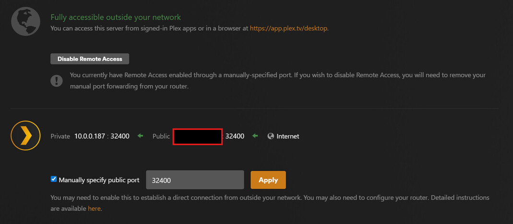This screenshot has width=513, height=224.
Task: Click the exclamation warning icon
Action: (57, 80)
